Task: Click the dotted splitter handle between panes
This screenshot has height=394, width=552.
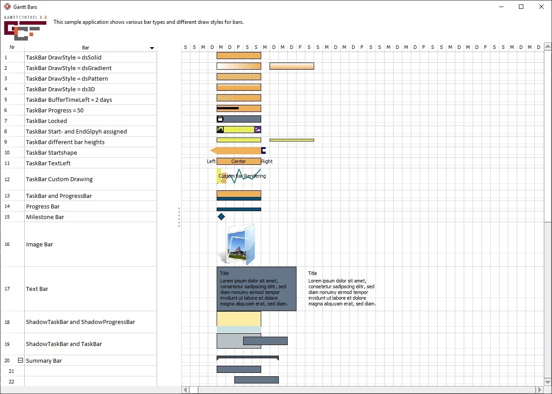Action: click(179, 217)
